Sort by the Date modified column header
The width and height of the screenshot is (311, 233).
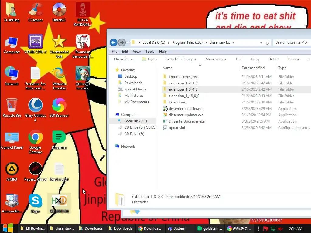point(258,68)
